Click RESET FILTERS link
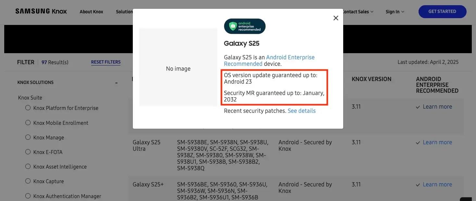 [x=106, y=62]
